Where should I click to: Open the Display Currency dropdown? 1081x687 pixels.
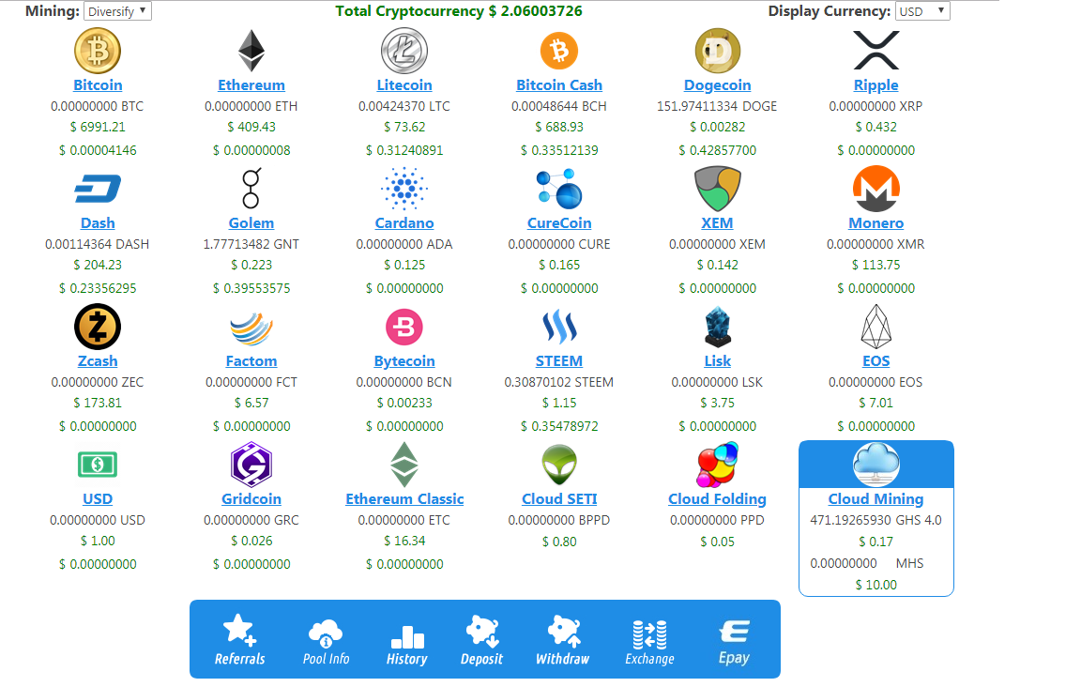pyautogui.click(x=922, y=11)
